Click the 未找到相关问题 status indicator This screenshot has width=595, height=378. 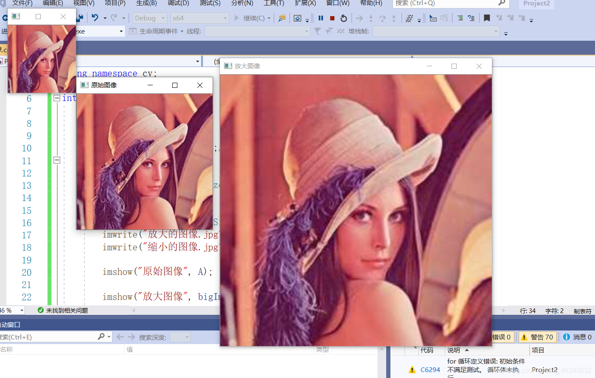[x=63, y=311]
